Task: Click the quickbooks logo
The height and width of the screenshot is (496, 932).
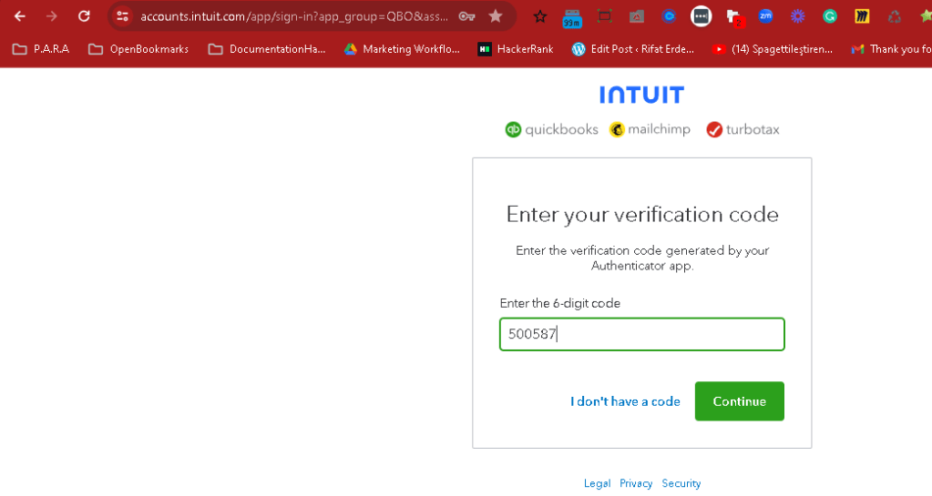Action: pyautogui.click(x=551, y=129)
